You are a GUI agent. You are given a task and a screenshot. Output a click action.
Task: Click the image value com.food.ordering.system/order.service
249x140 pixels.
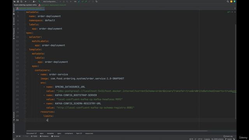(x=87, y=79)
